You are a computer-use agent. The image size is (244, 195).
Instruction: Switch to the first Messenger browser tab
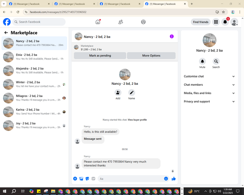[x=29, y=4]
